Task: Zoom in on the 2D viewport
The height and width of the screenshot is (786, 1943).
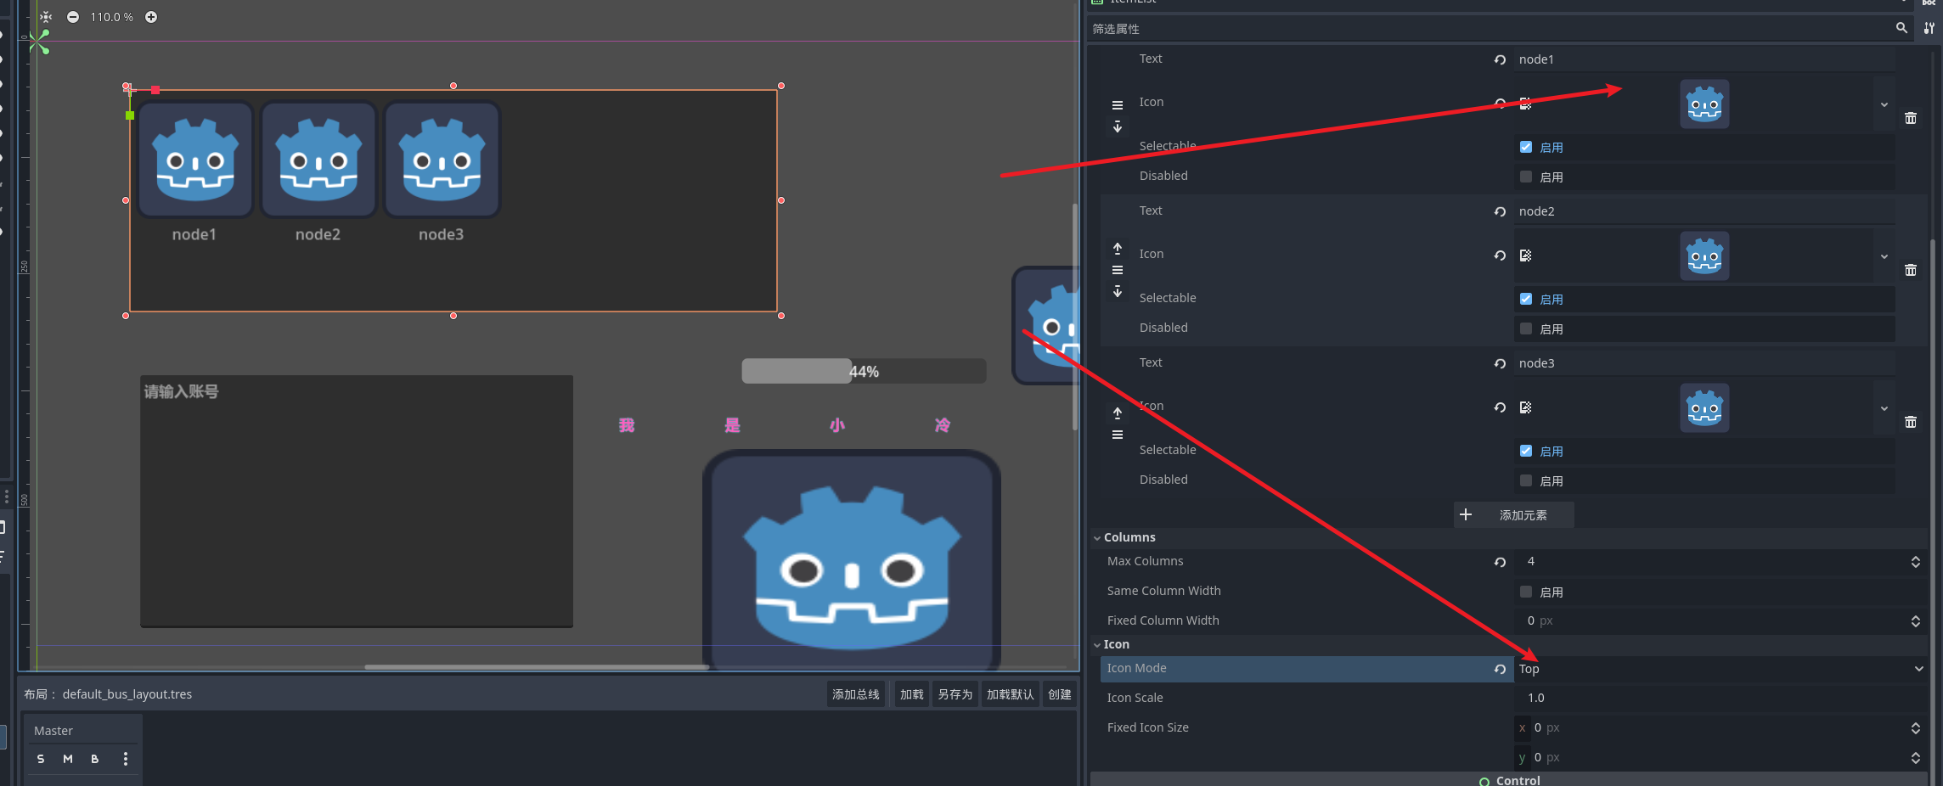Action: pos(151,17)
